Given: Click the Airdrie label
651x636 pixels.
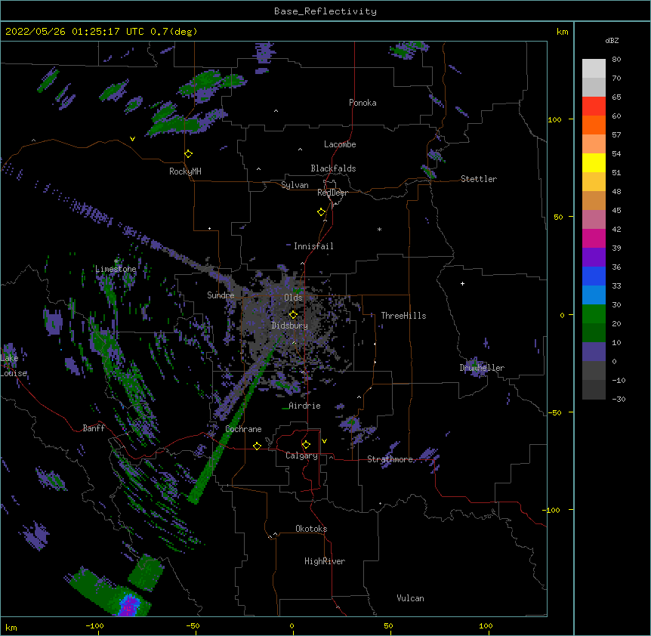Looking at the screenshot, I should tap(304, 406).
